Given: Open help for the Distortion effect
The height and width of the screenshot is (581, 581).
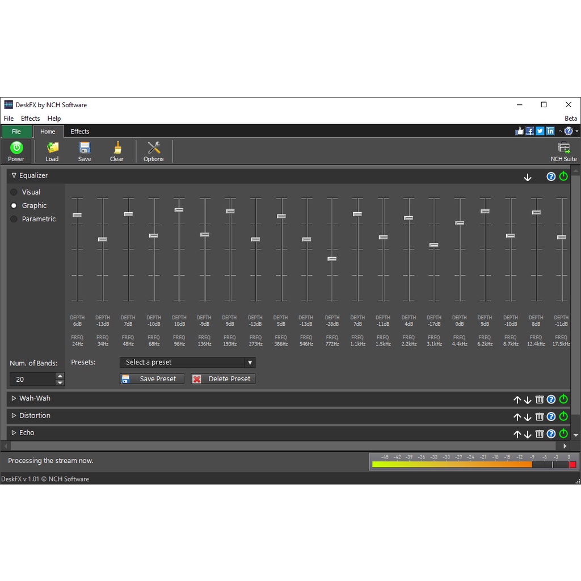Looking at the screenshot, I should pyautogui.click(x=551, y=416).
